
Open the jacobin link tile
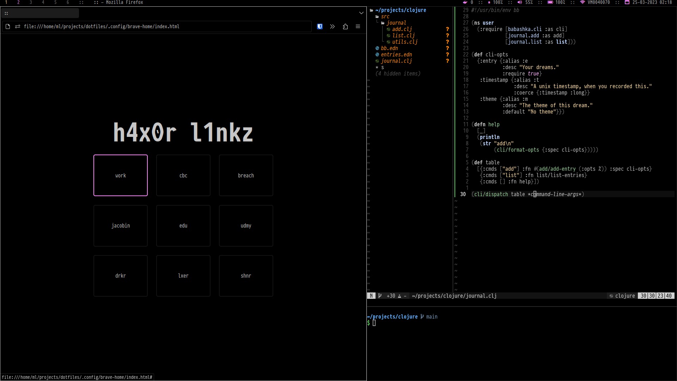pos(121,226)
